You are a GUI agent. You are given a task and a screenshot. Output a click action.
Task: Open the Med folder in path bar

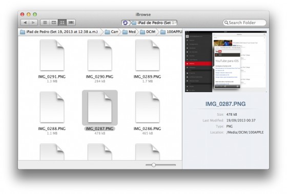click(129, 32)
